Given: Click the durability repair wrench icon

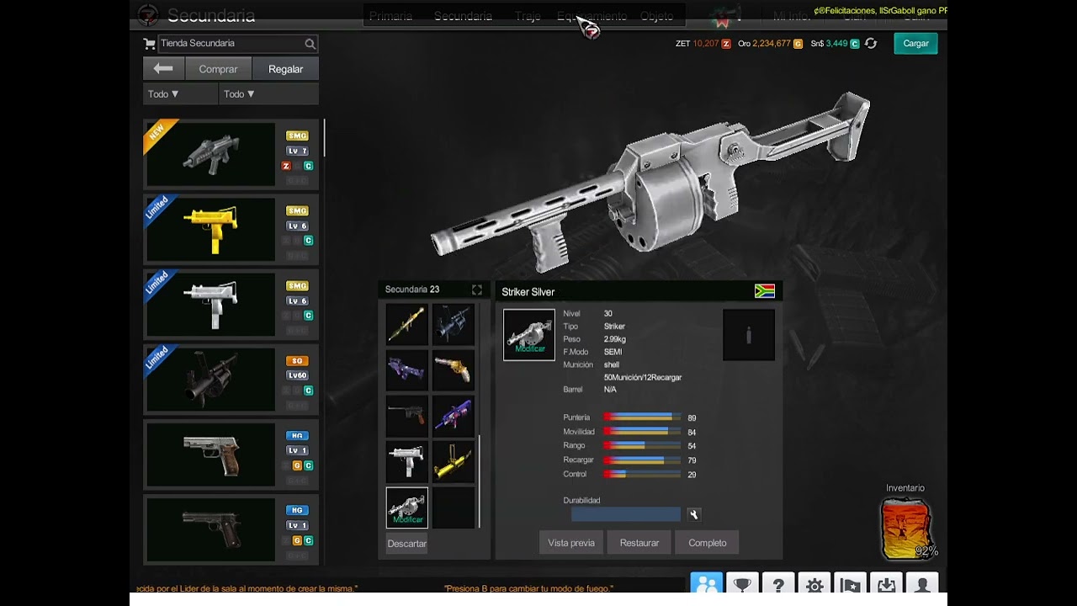Looking at the screenshot, I should click(693, 514).
